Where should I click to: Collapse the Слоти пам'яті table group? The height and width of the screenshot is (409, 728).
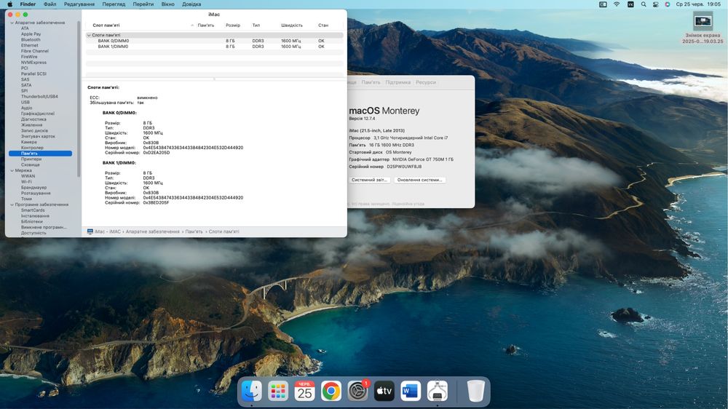tap(89, 35)
